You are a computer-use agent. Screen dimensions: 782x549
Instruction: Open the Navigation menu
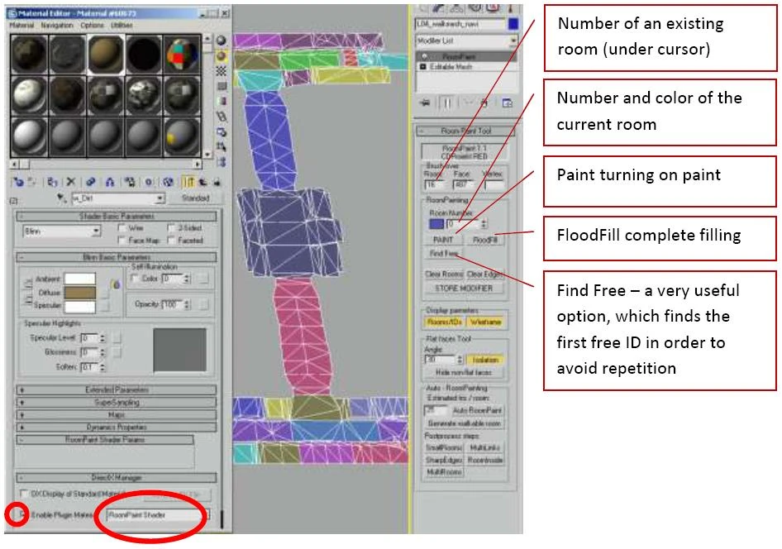(x=57, y=25)
